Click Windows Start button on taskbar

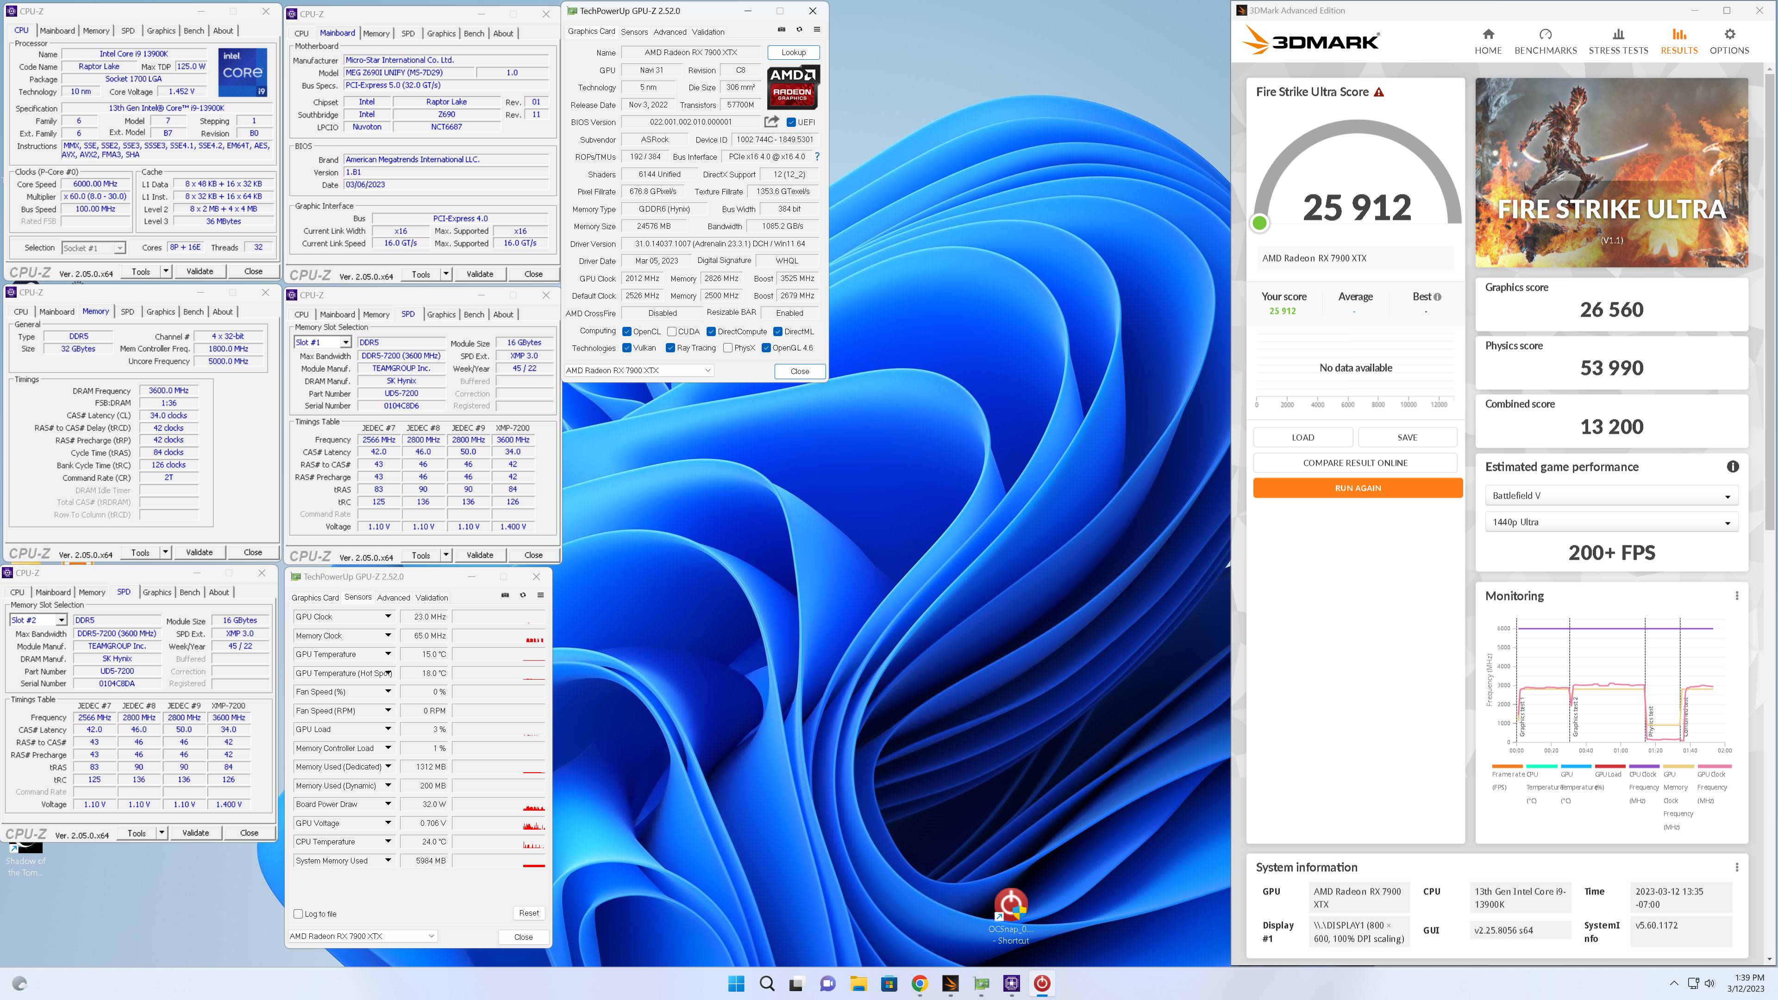pos(737,983)
